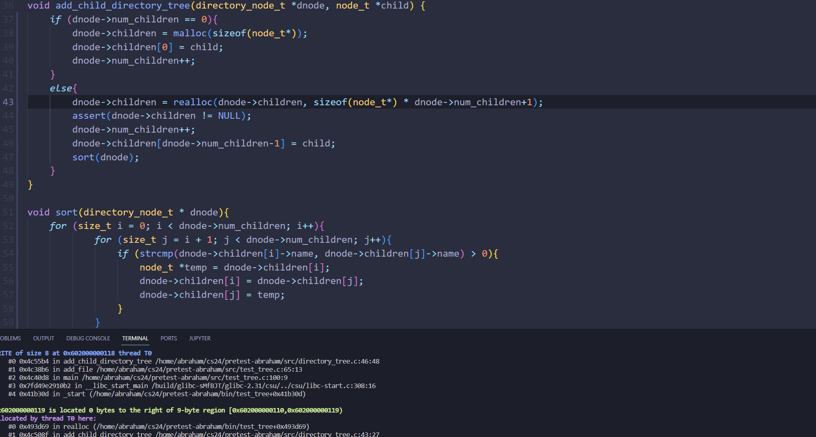This screenshot has height=437, width=816.
Task: Click the sort function definition name
Action: (x=67, y=212)
